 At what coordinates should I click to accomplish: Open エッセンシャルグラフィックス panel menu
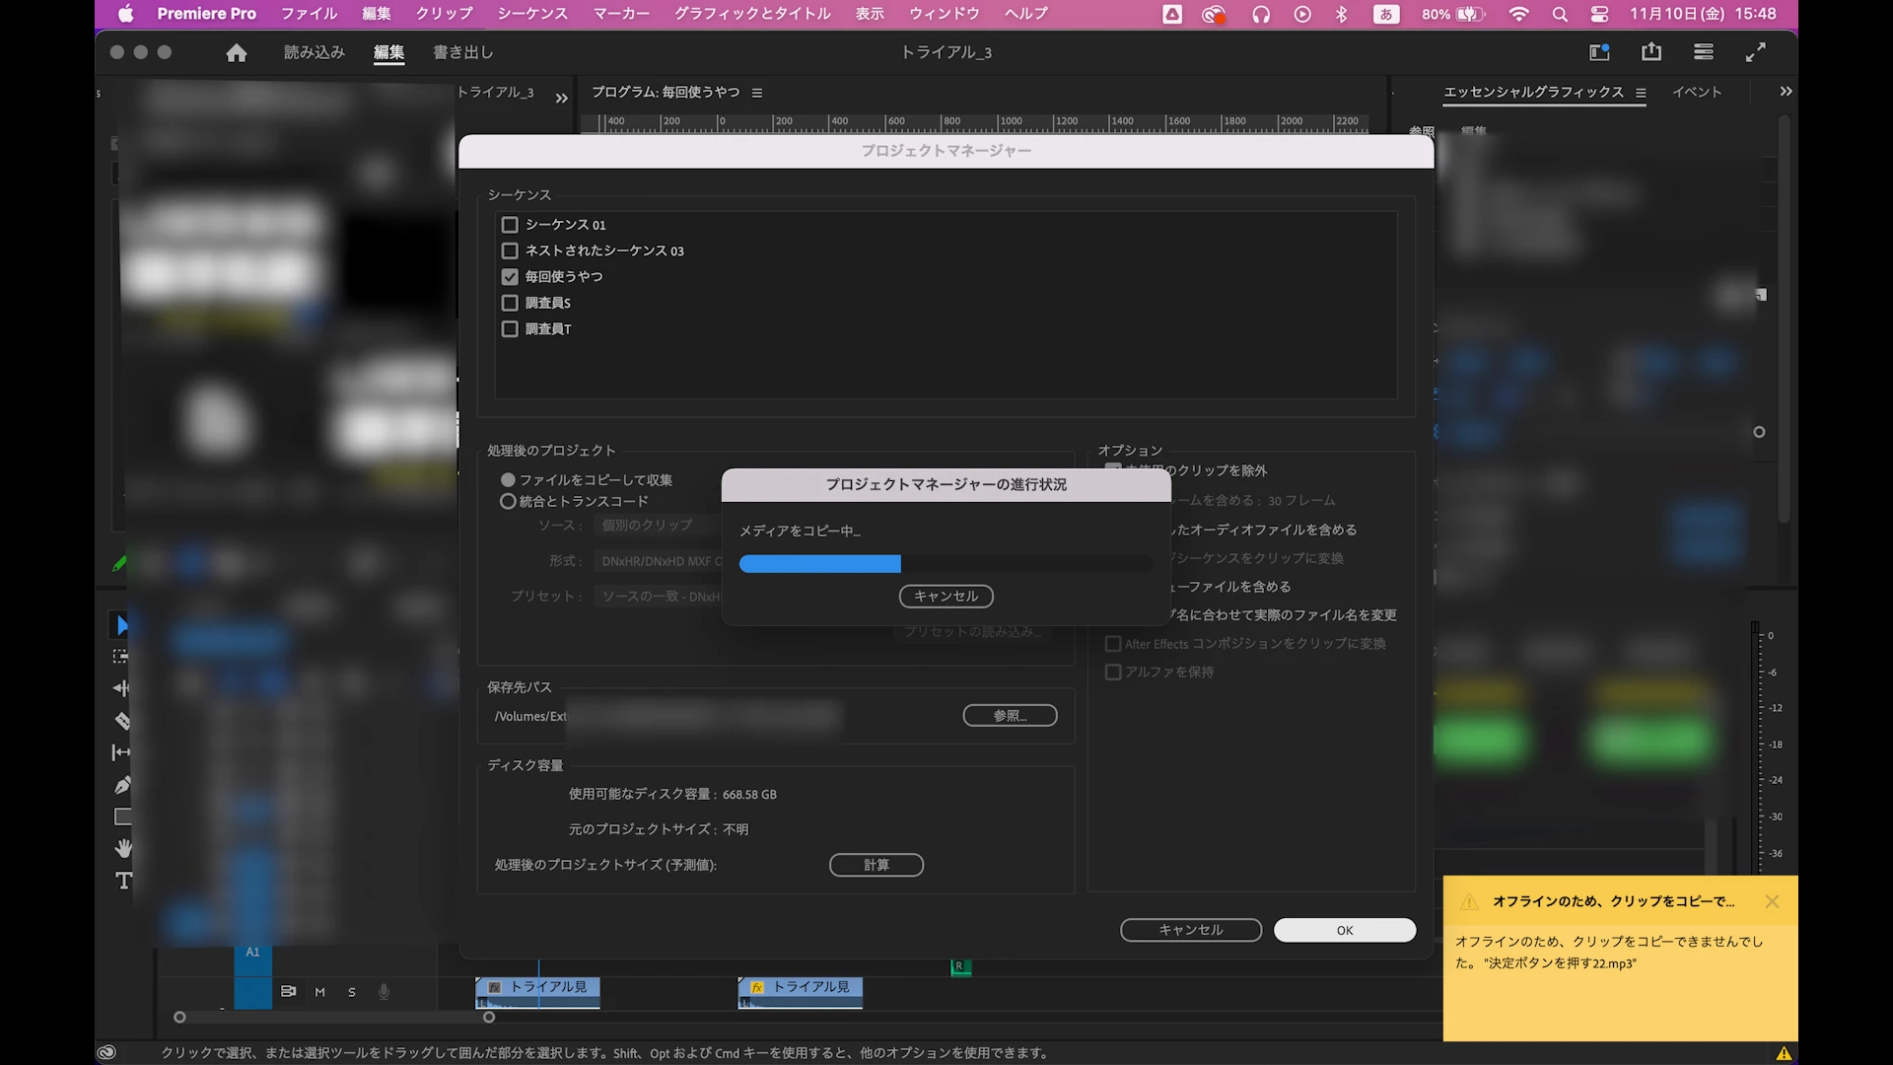point(1641,93)
